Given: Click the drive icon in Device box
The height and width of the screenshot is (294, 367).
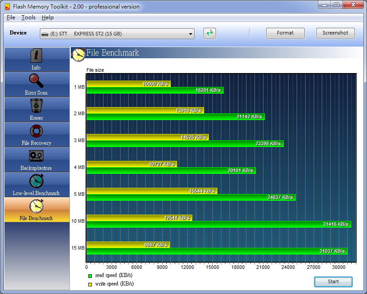Looking at the screenshot, I should (45, 34).
